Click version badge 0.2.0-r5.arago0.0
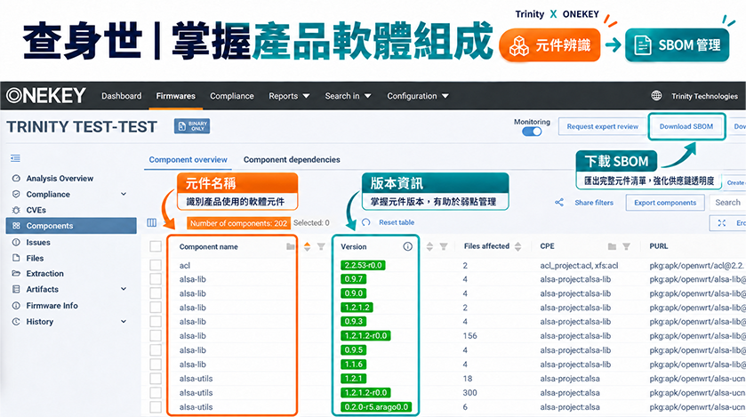The height and width of the screenshot is (417, 746). (x=376, y=407)
